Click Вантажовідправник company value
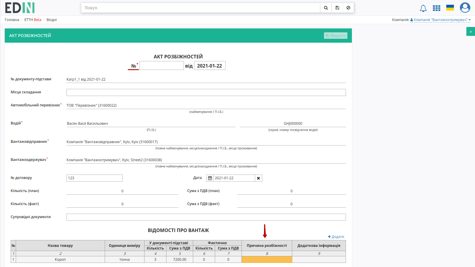475x267 pixels. [x=112, y=142]
